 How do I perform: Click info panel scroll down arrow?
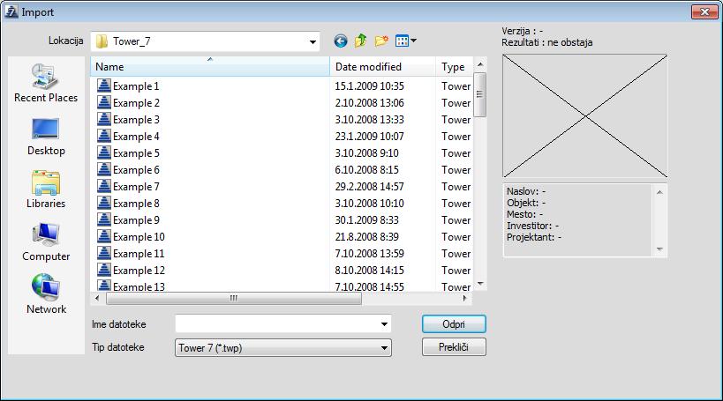point(659,249)
